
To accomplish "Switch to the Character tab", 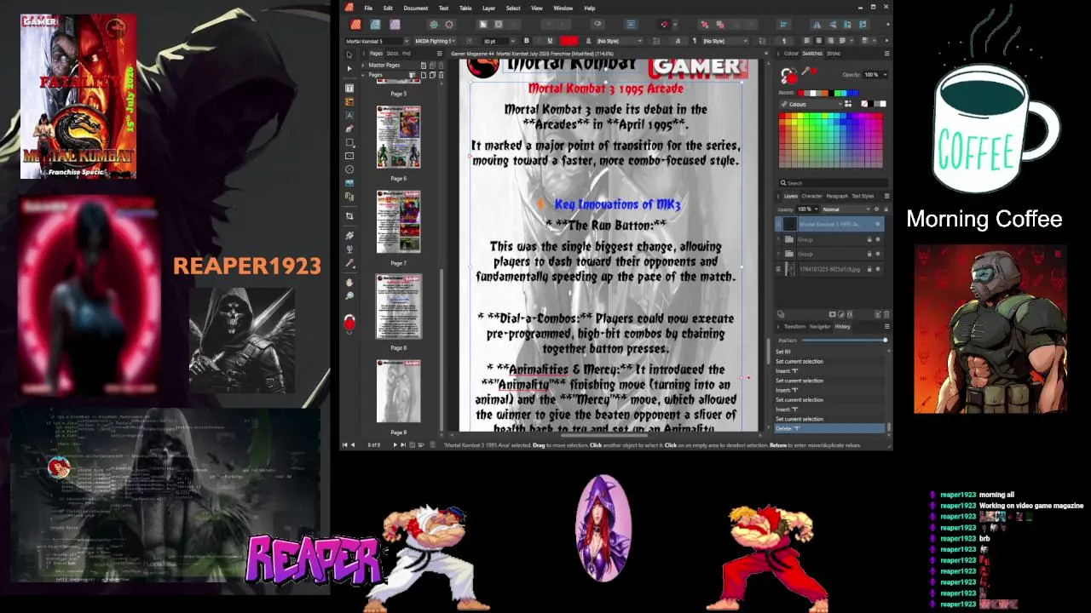I will 811,196.
